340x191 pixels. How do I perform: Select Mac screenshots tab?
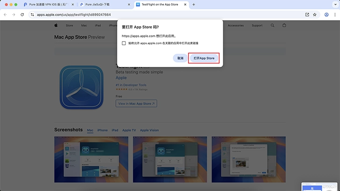[x=90, y=130]
